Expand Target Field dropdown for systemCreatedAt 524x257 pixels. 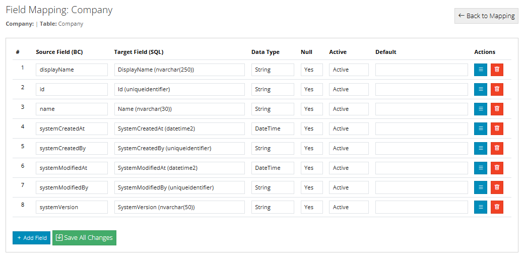pos(179,128)
